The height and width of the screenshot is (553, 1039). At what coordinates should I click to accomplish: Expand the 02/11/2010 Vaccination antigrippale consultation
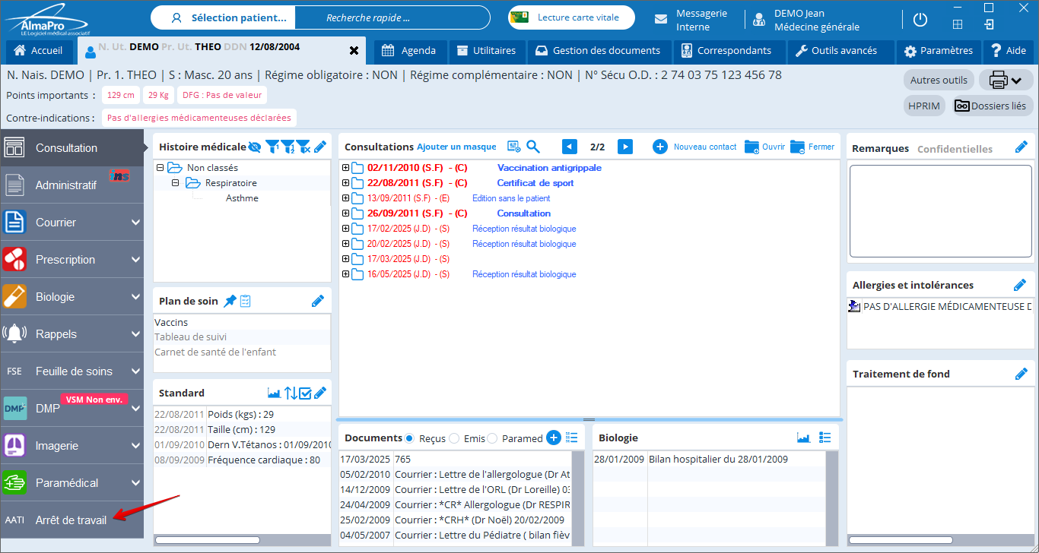345,168
